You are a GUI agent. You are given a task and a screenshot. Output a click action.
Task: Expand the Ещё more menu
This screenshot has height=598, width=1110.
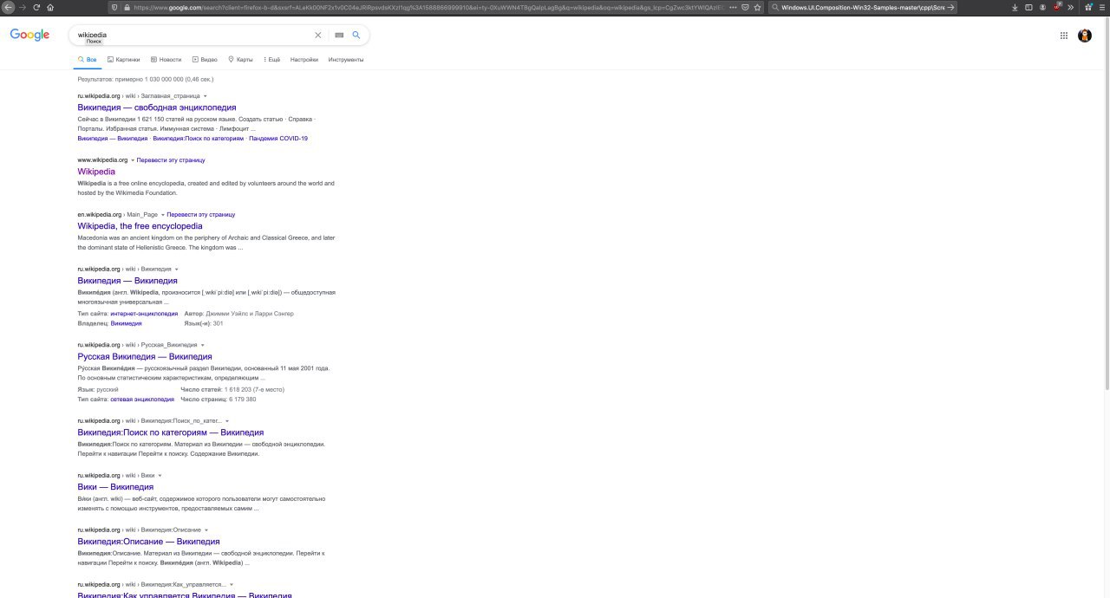[x=271, y=60]
